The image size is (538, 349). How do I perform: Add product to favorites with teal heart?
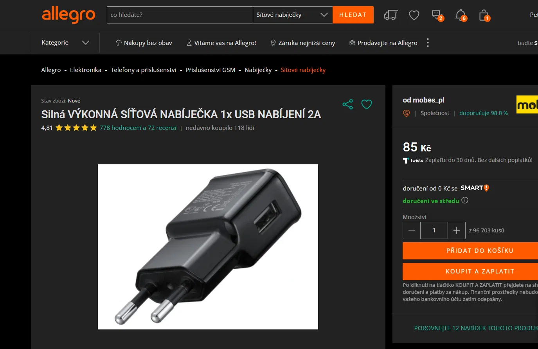[x=367, y=104]
